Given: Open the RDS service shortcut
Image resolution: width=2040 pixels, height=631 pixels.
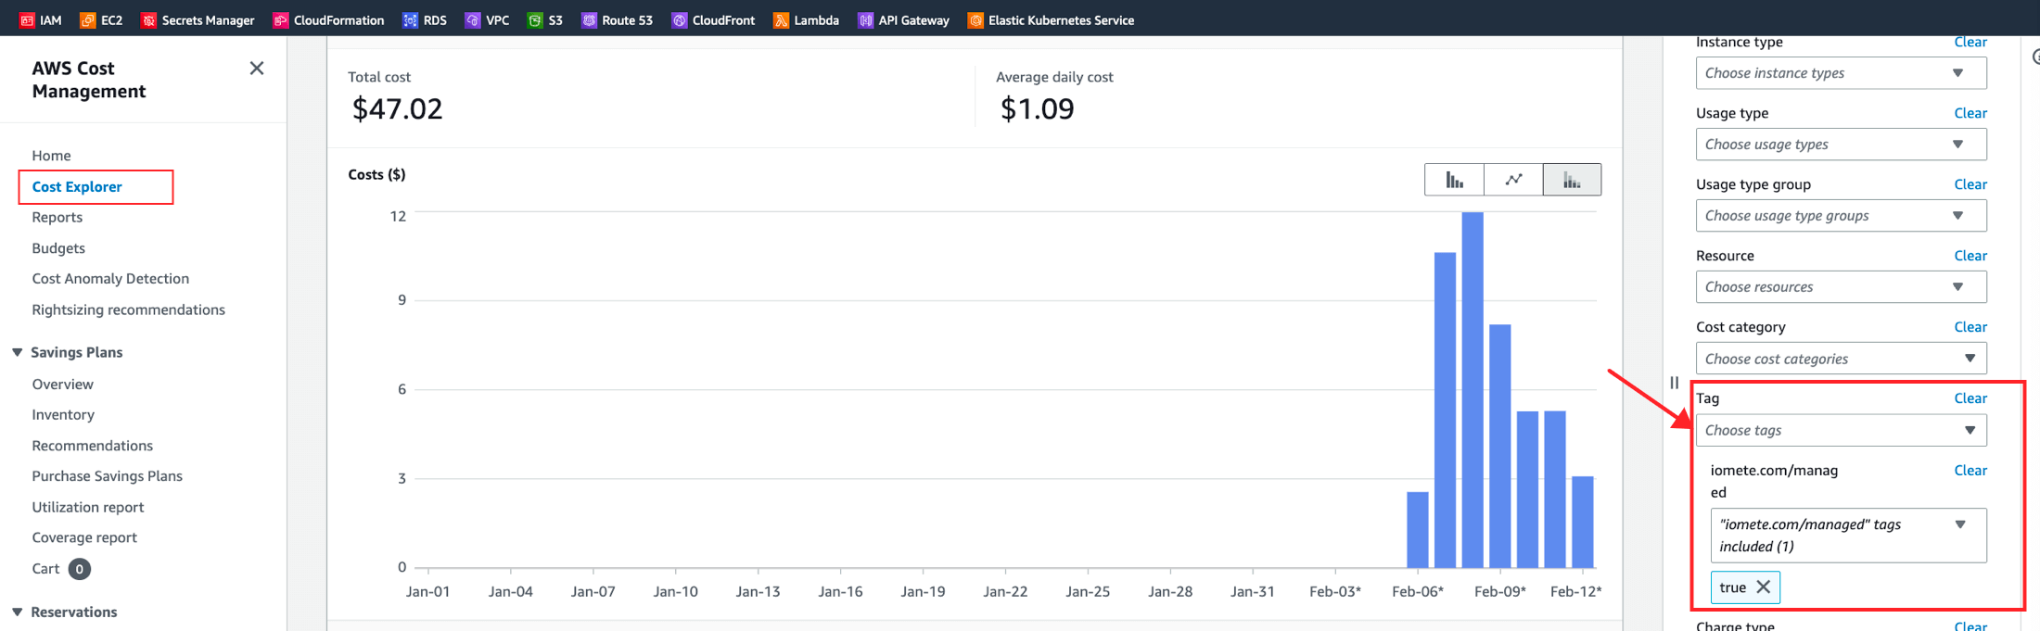Looking at the screenshot, I should pyautogui.click(x=425, y=19).
